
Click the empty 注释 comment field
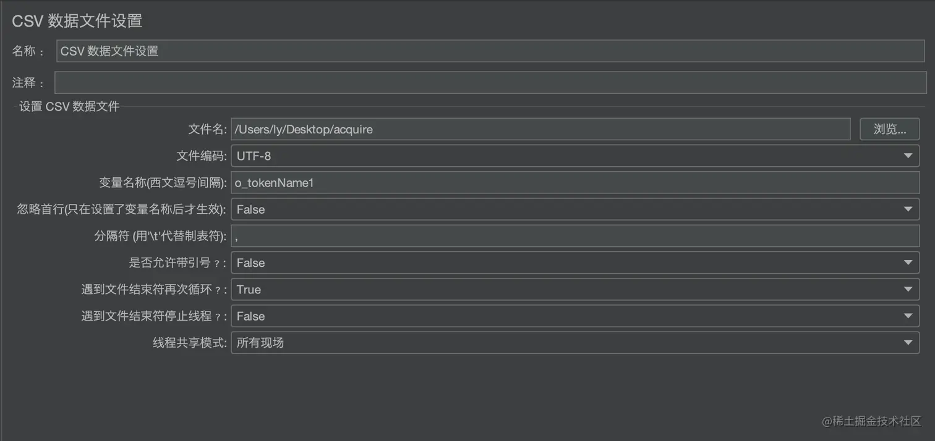pyautogui.click(x=433, y=82)
